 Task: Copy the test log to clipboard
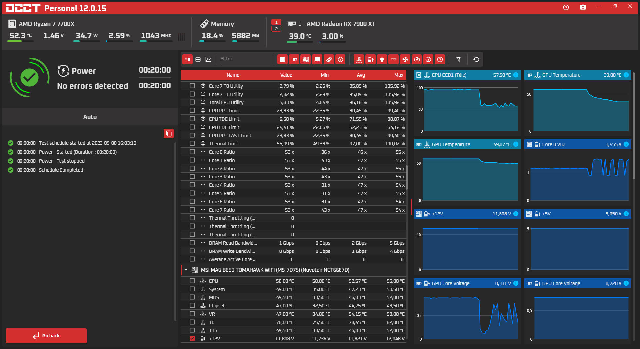[169, 134]
